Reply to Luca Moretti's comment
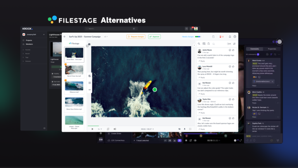Screen dimensions: 298x168 [x=202, y=77]
